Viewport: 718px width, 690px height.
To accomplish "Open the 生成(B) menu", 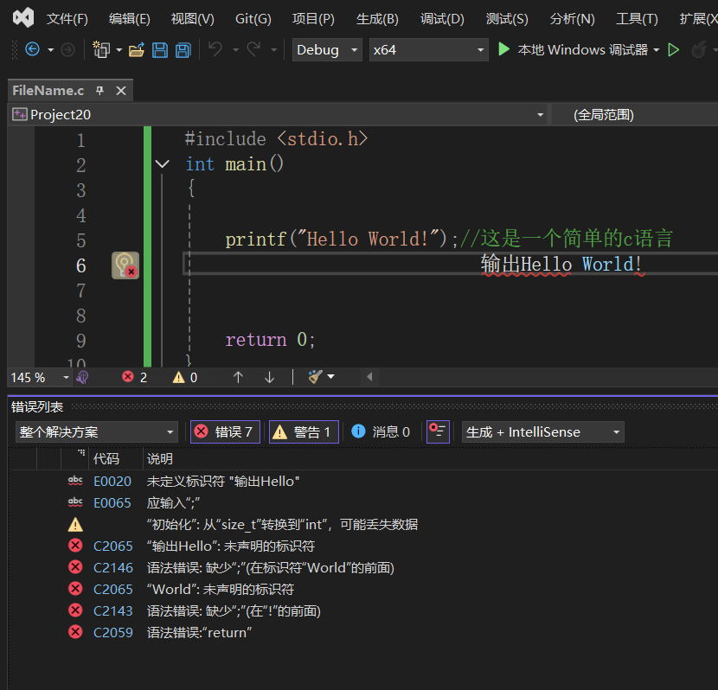I will [377, 18].
